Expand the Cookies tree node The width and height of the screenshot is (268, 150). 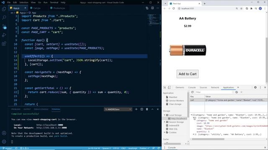point(165,132)
